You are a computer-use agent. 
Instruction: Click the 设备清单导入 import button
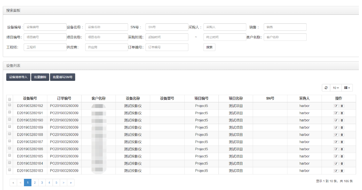click(18, 77)
